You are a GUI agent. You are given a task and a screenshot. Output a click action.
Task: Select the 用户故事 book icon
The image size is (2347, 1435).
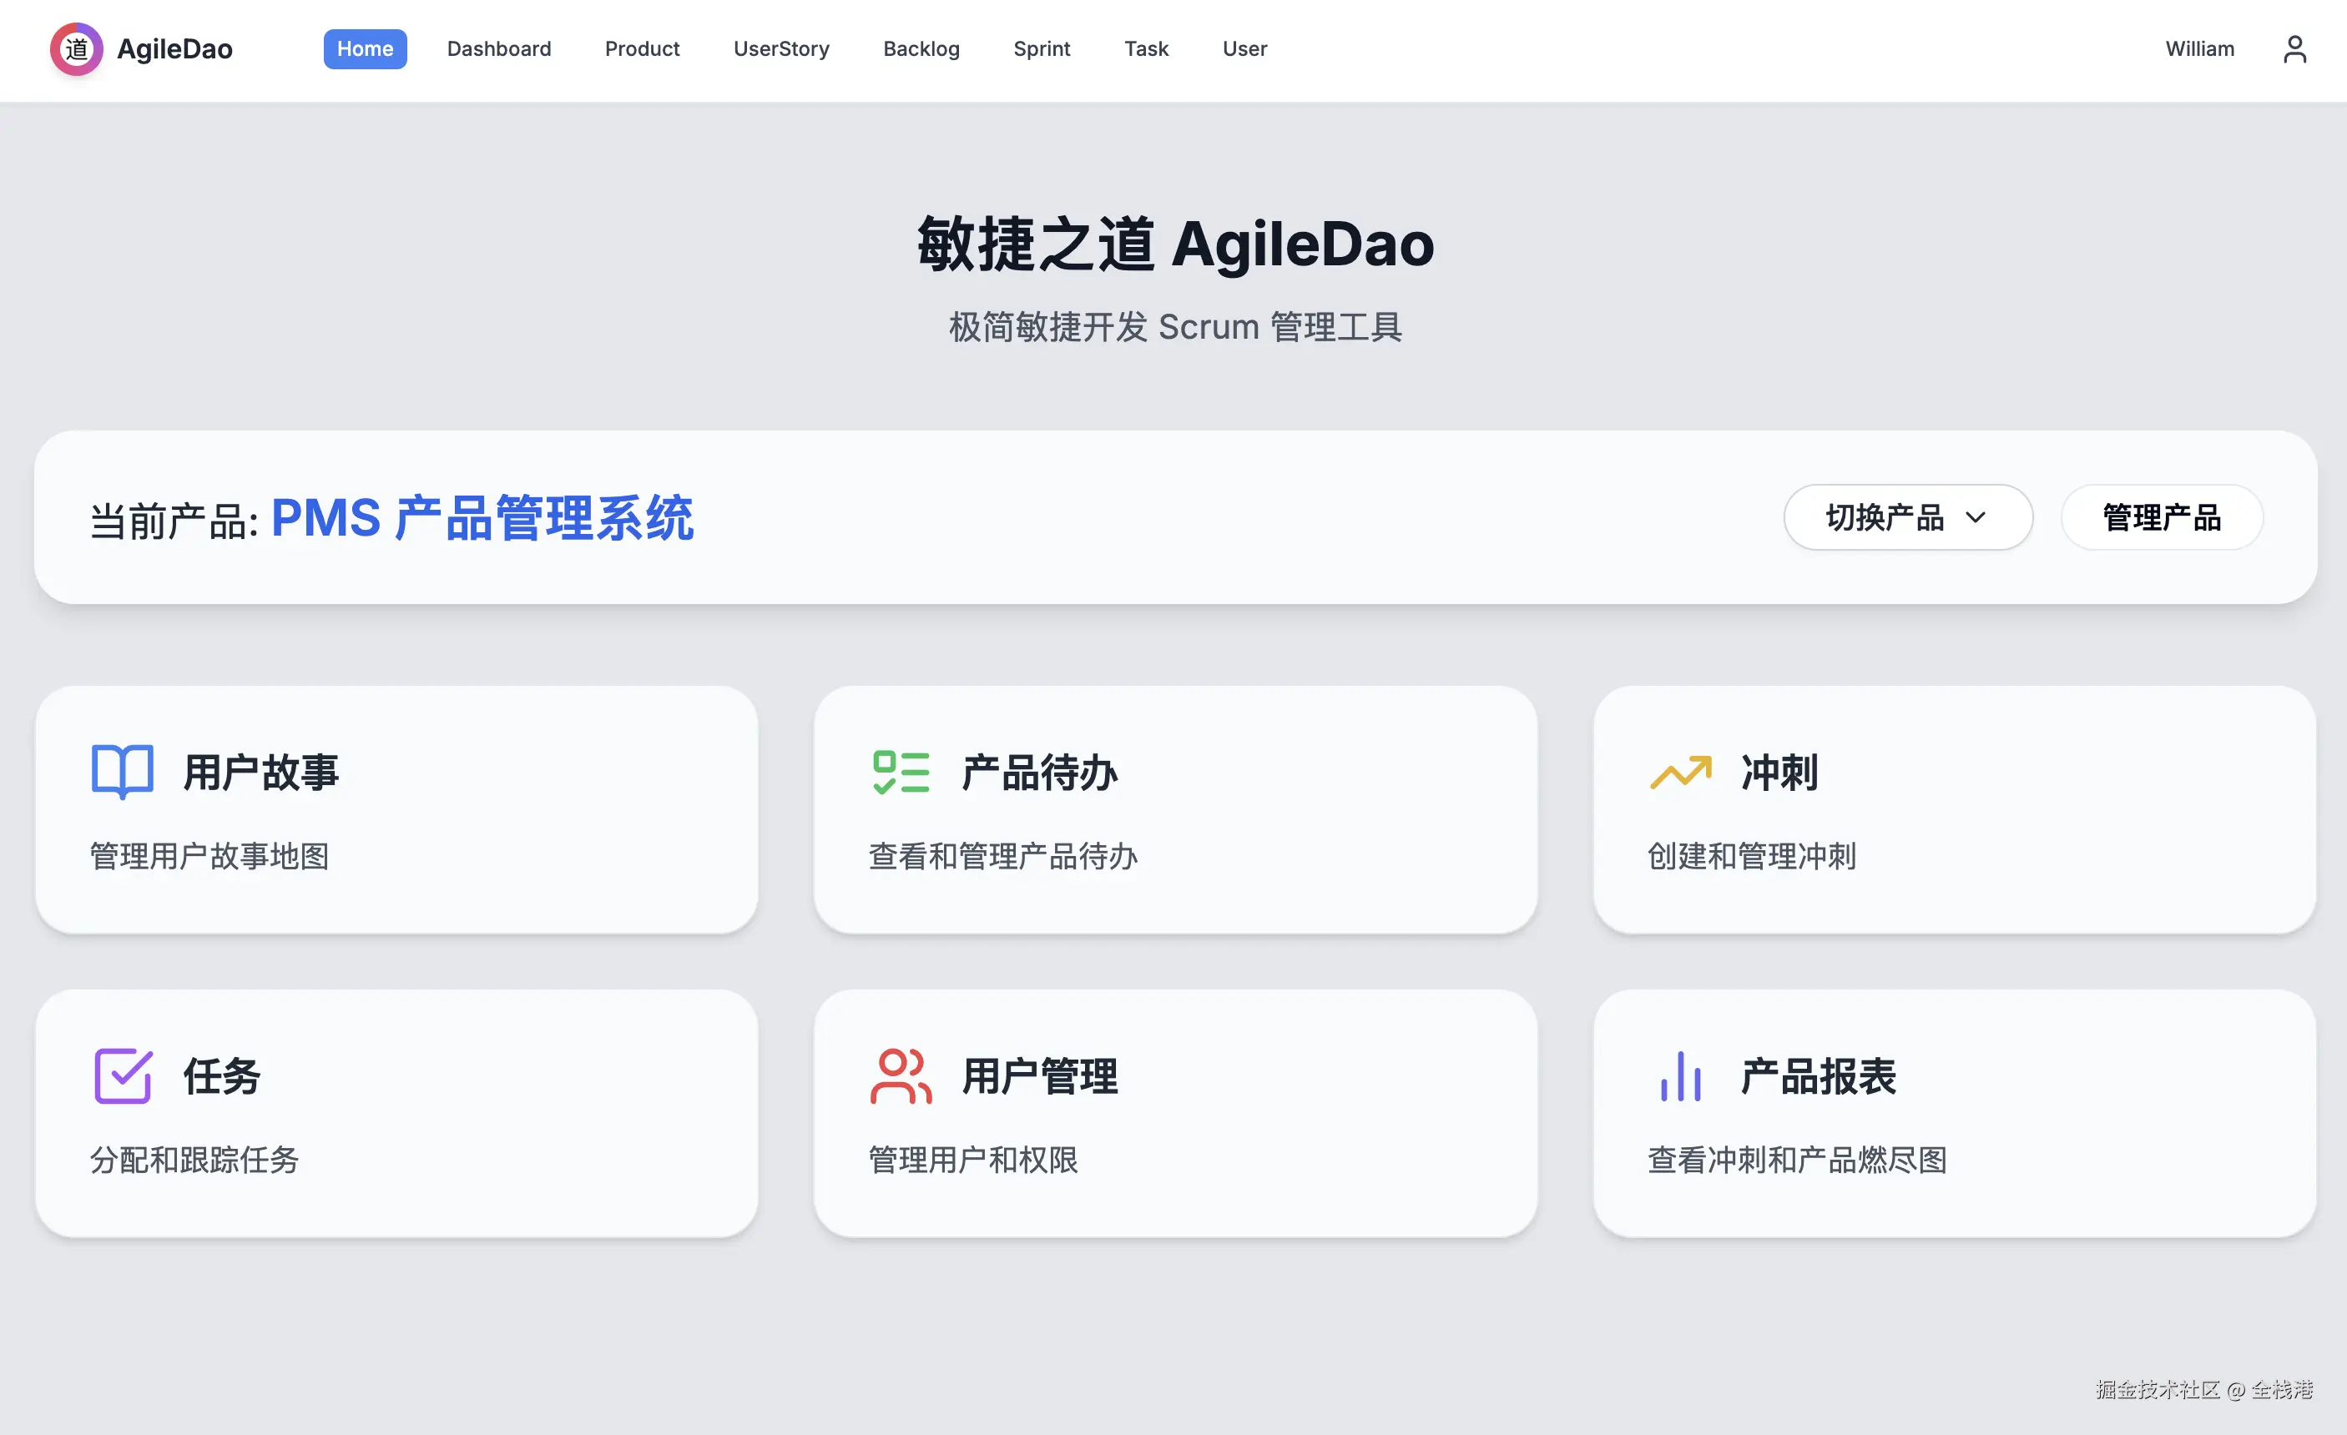(121, 771)
